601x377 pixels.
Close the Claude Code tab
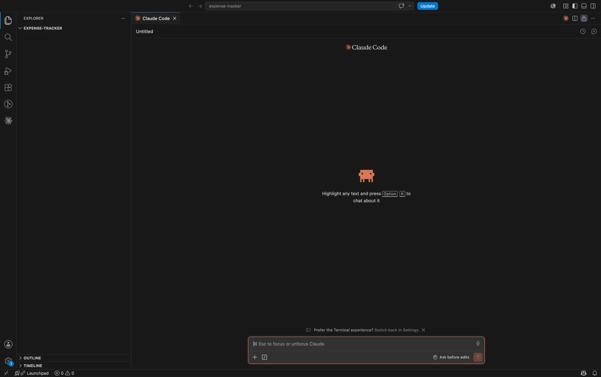[x=175, y=18]
